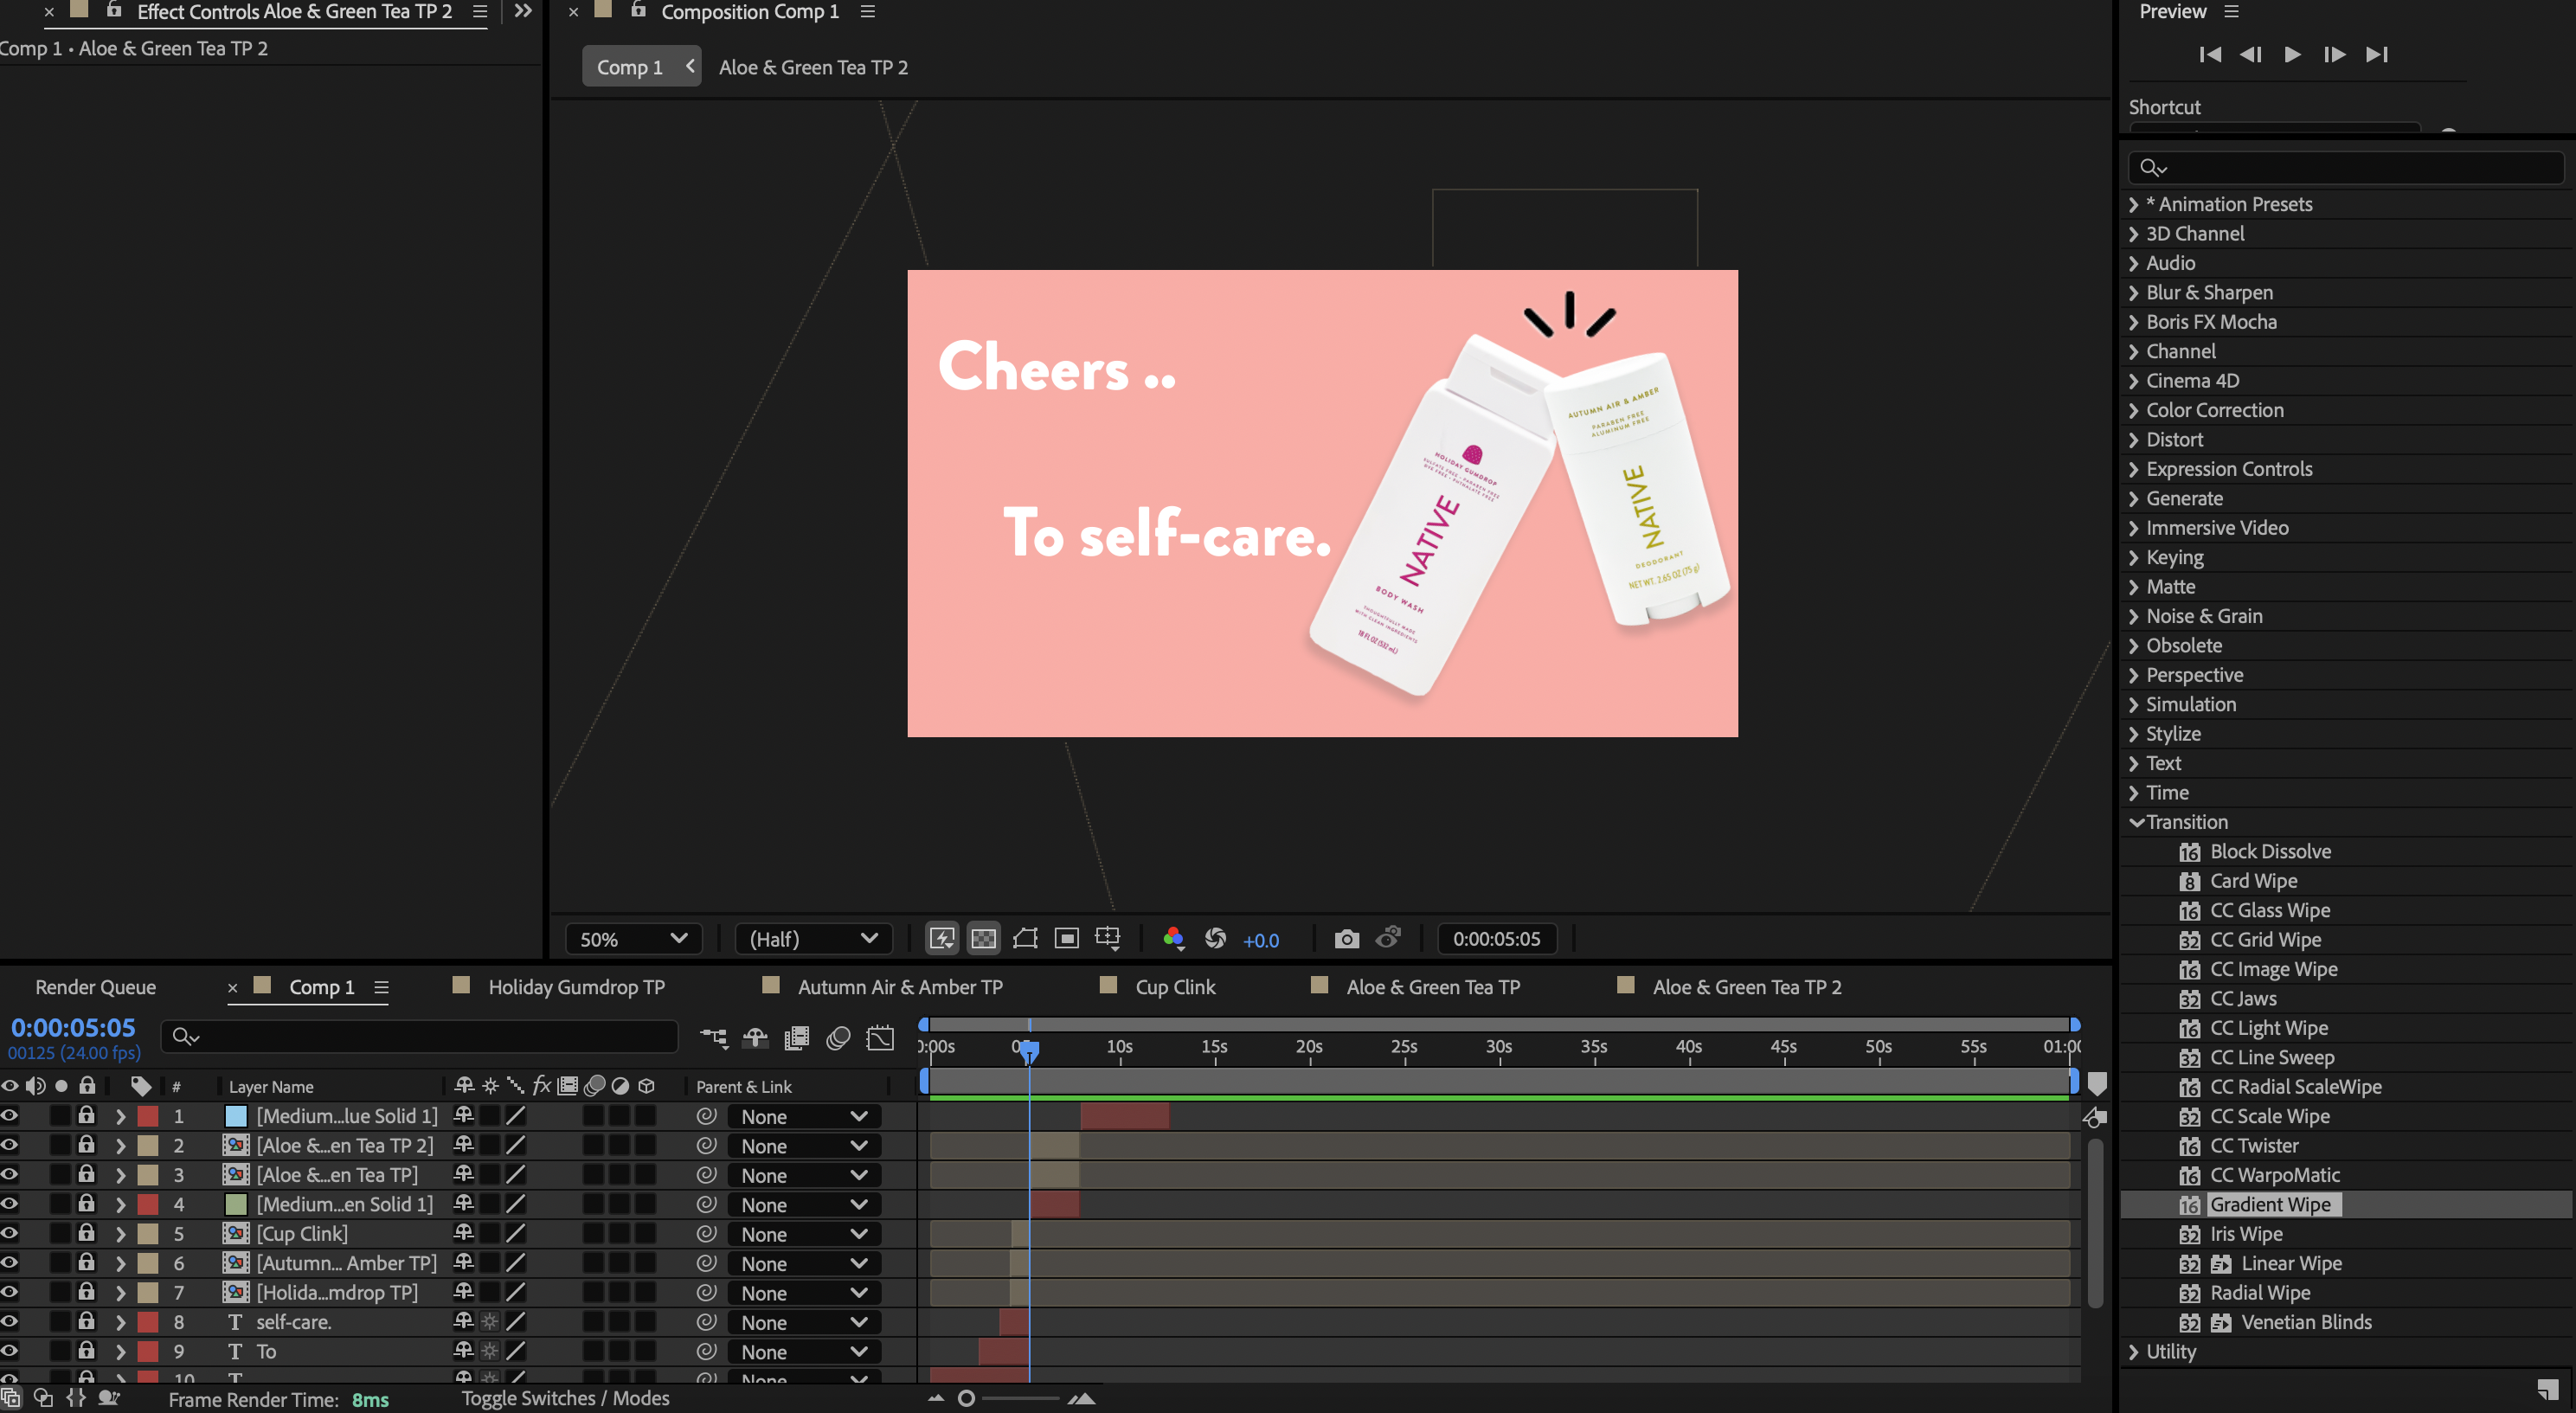Switch to the Render Queue tab
The image size is (2576, 1413).
(95, 986)
